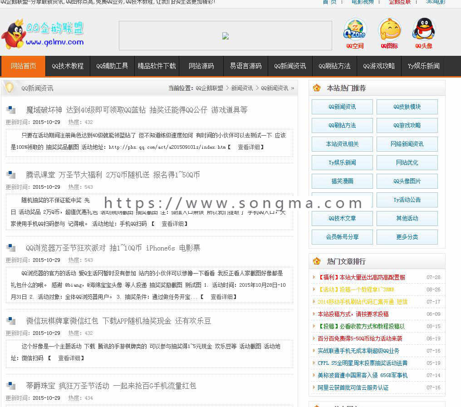The width and height of the screenshot is (461, 407).
Task: Click the lightbulb icon beside QQ新闻资讯
Action: pos(10,88)
